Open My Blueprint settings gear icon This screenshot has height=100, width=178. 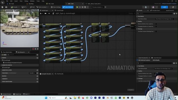pyautogui.click(x=37, y=55)
